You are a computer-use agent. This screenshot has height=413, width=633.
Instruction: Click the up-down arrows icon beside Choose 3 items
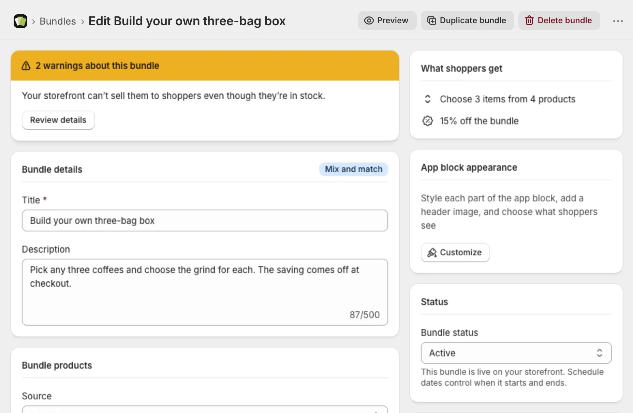click(427, 99)
